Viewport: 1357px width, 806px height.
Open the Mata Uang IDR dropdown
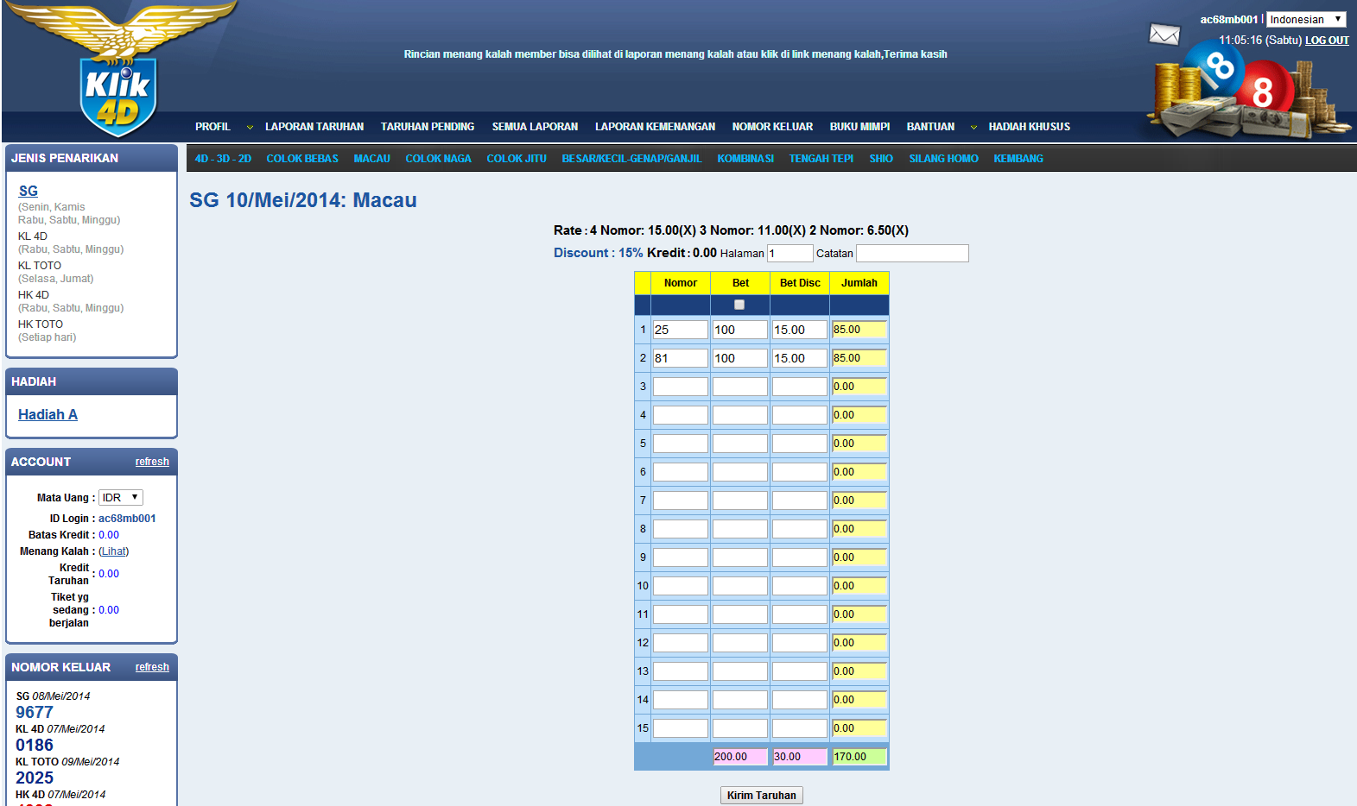[120, 498]
